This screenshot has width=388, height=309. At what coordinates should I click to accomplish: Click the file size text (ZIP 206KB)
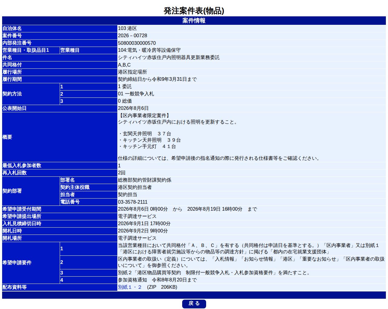click(162, 287)
